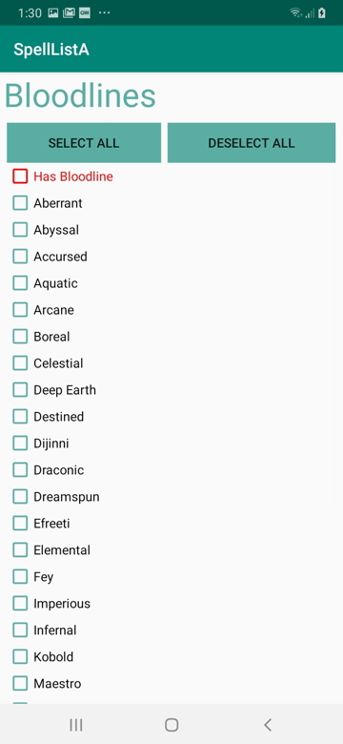Tap the gallery image notification icon

(53, 13)
